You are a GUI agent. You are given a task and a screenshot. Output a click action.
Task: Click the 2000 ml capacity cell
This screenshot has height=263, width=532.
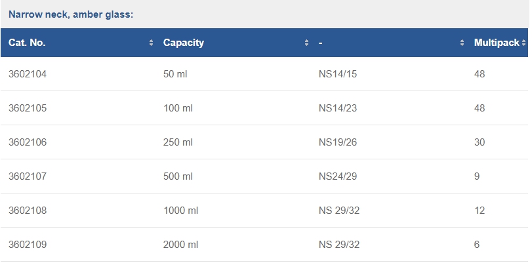pos(180,245)
